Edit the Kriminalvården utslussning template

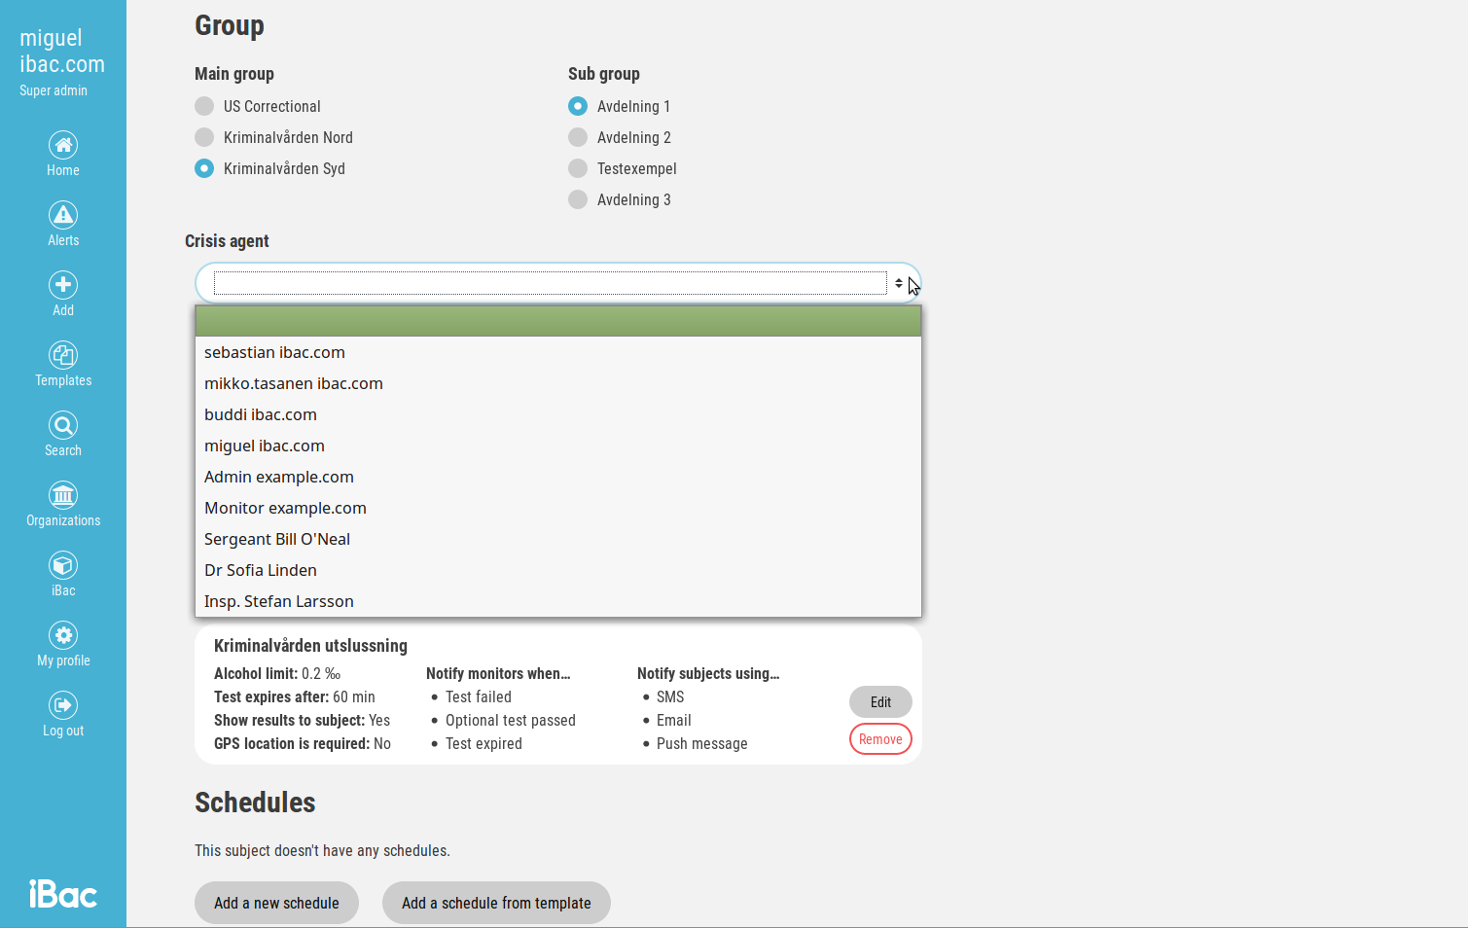pyautogui.click(x=879, y=701)
